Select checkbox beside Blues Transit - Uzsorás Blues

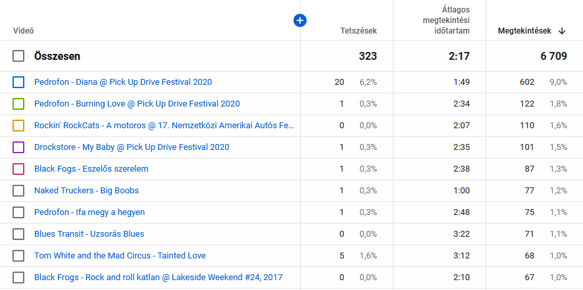(18, 234)
